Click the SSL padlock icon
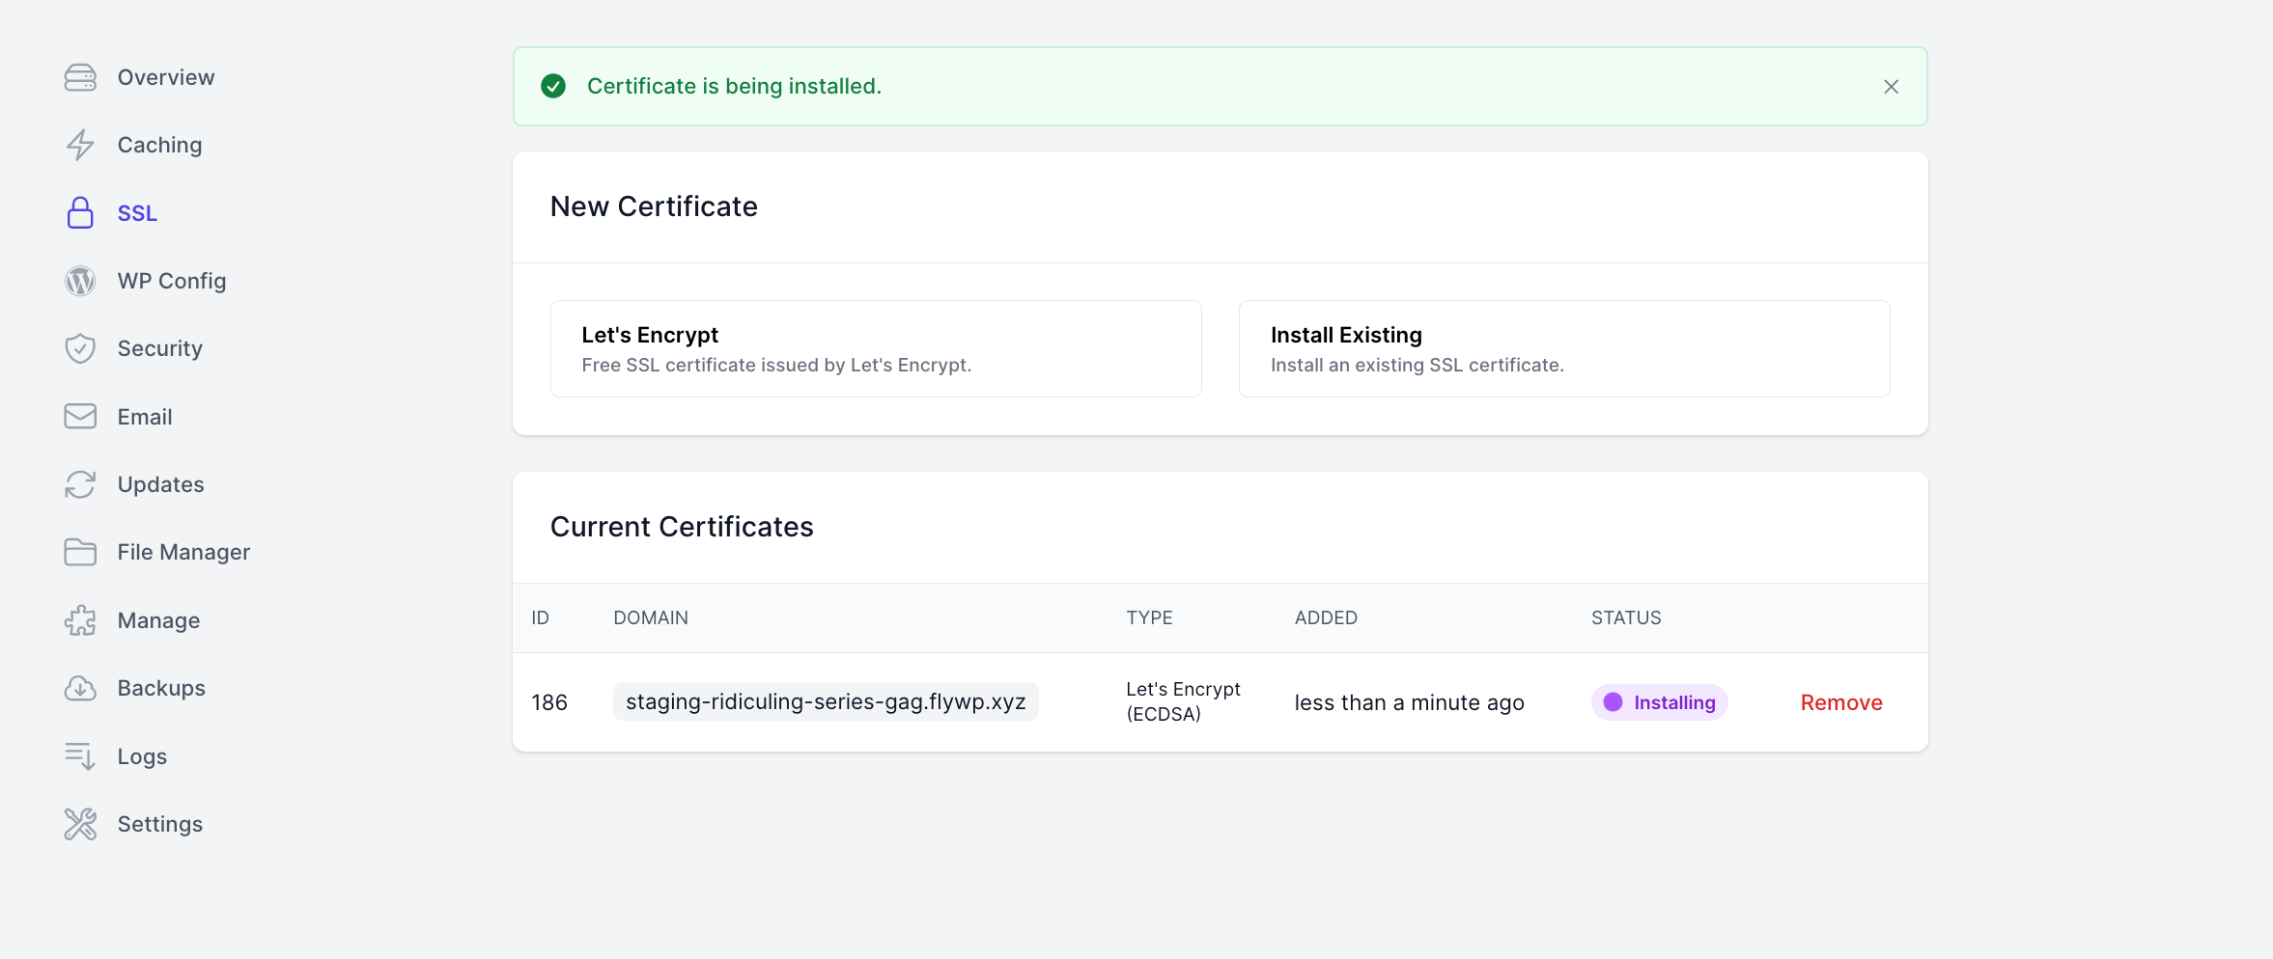Image resolution: width=2273 pixels, height=959 pixels. click(x=80, y=212)
